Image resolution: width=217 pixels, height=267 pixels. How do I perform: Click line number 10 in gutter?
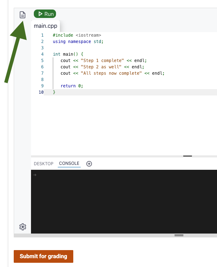[41, 92]
